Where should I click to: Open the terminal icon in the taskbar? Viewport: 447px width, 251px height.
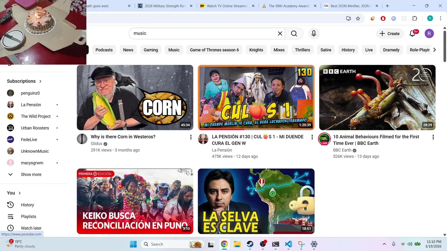click(x=276, y=244)
